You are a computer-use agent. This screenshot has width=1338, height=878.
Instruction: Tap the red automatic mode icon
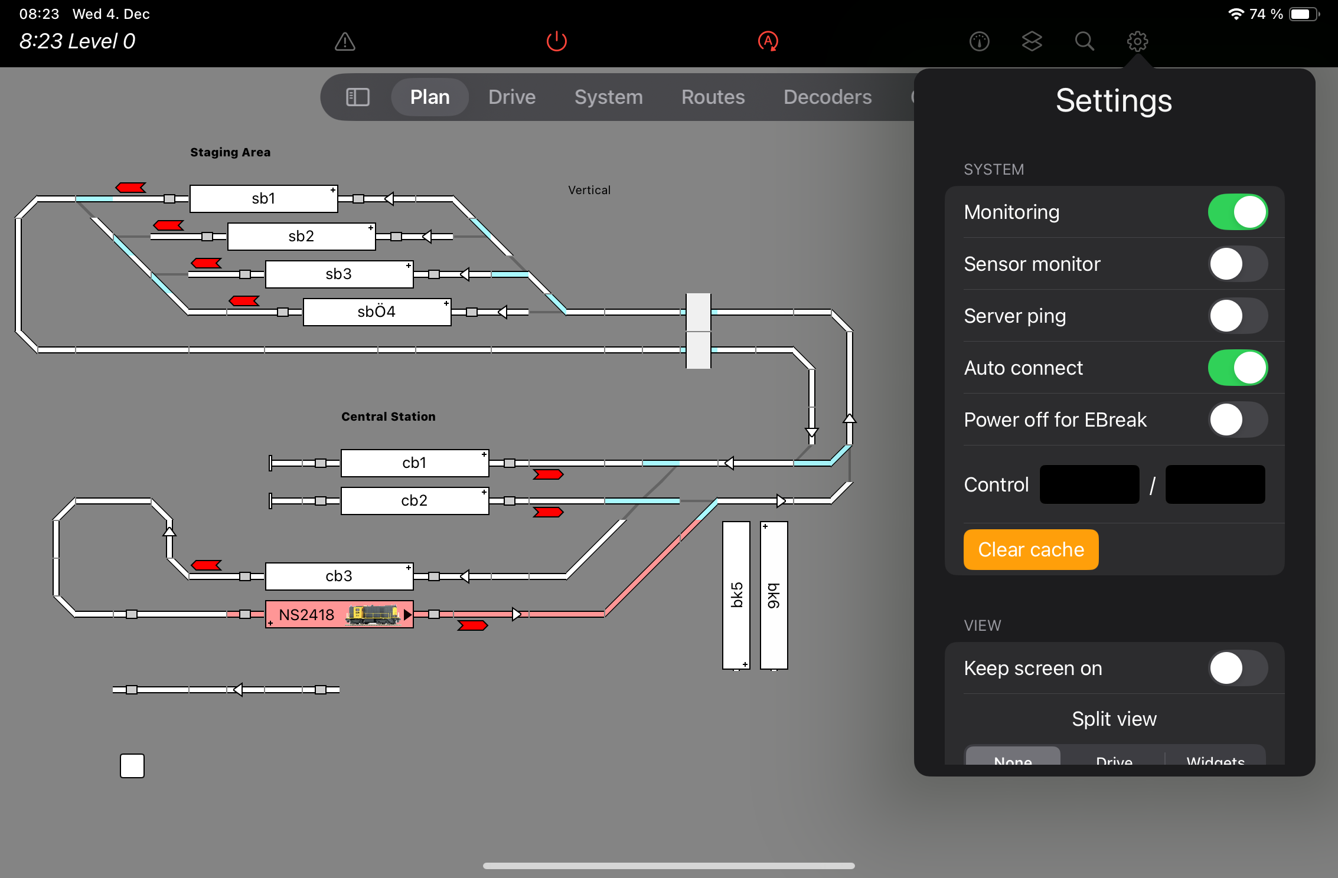(x=768, y=41)
